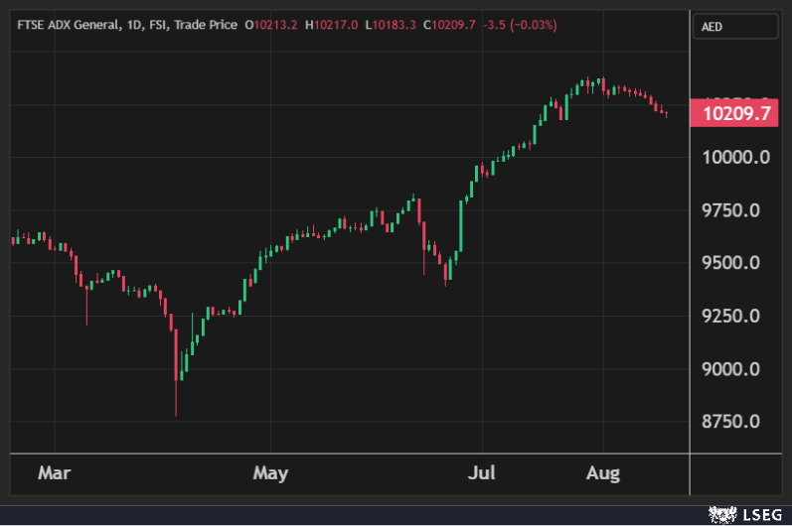Viewport: 792px width, 526px height.
Task: Select the high value H10217.0
Action: tap(330, 24)
